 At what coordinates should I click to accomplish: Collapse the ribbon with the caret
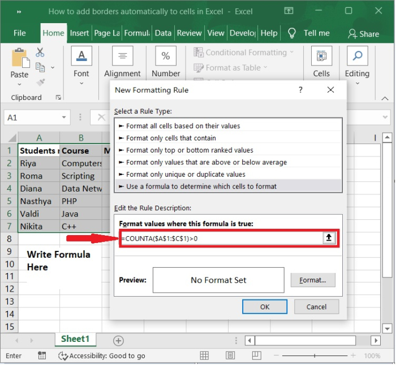click(x=385, y=98)
